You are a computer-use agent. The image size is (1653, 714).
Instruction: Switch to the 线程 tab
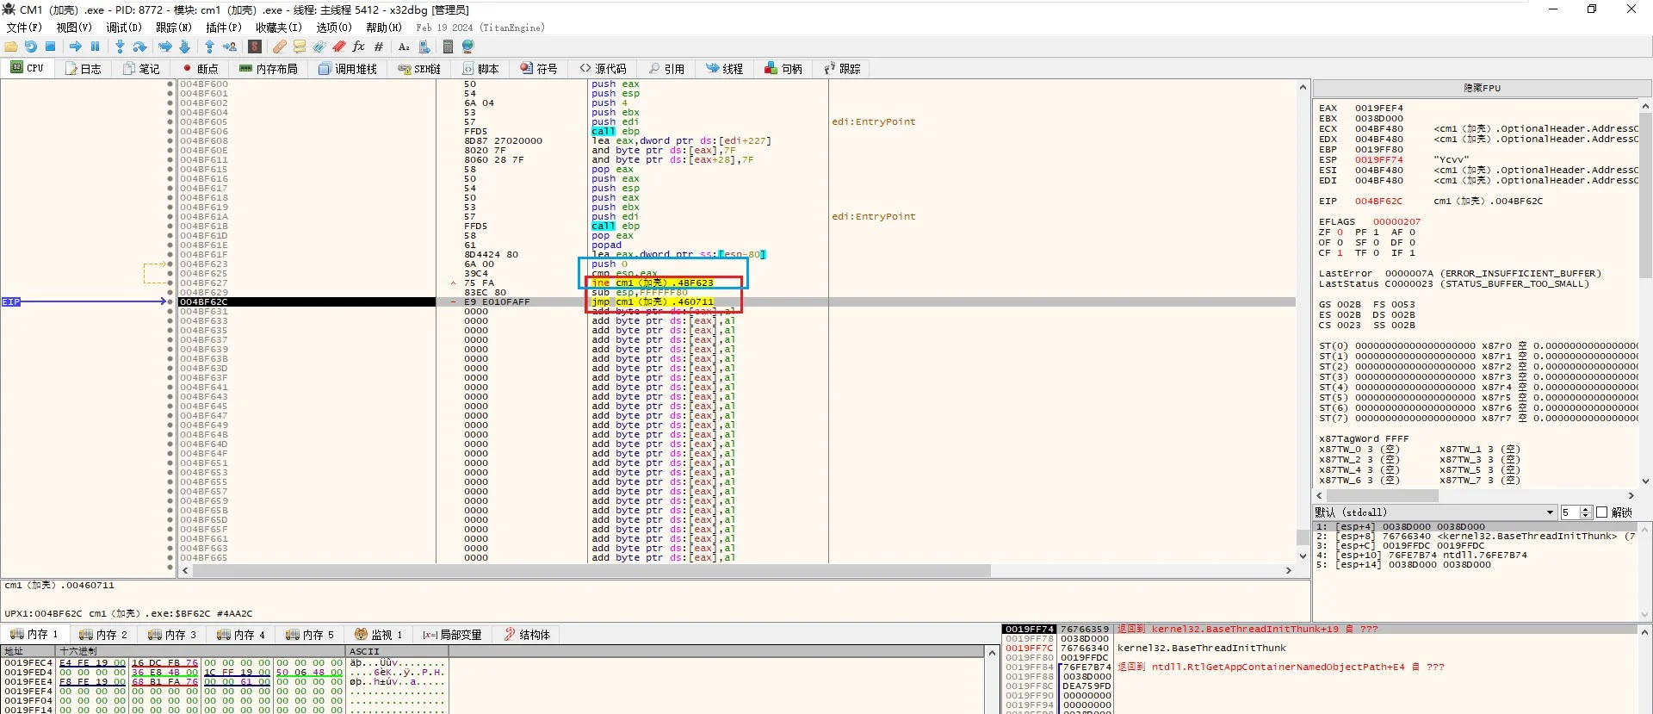(x=725, y=69)
